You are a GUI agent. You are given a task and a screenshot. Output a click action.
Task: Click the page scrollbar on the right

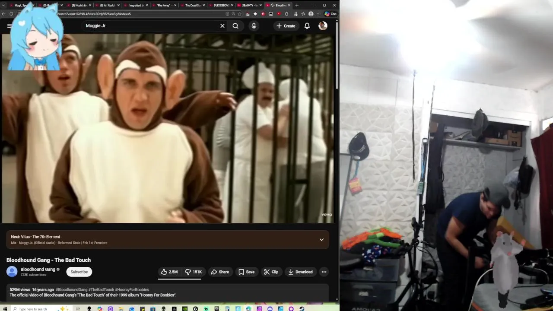[x=337, y=56]
